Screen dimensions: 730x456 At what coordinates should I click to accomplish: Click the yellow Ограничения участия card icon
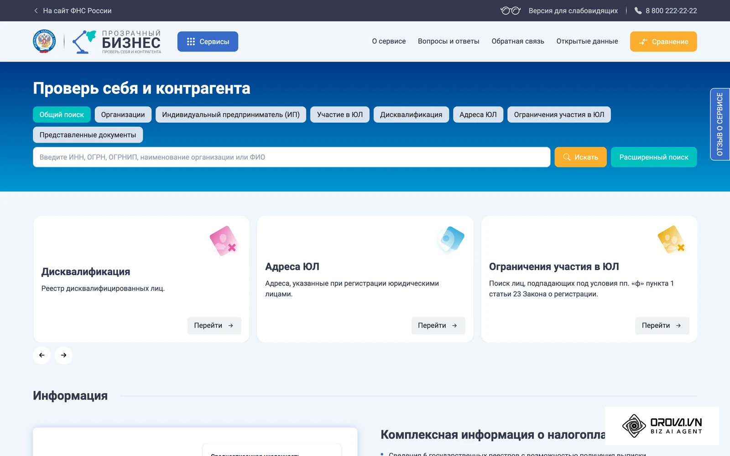point(671,239)
